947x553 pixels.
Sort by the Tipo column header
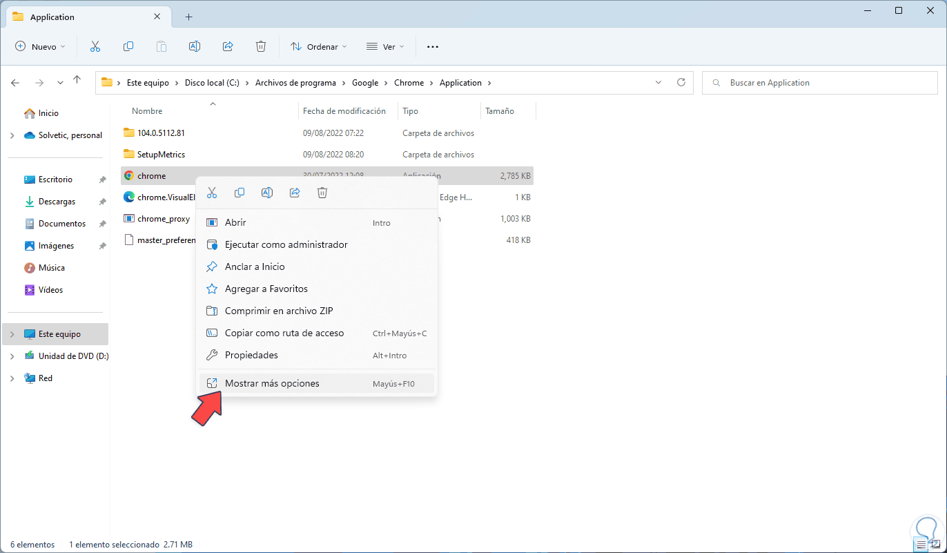click(x=410, y=111)
